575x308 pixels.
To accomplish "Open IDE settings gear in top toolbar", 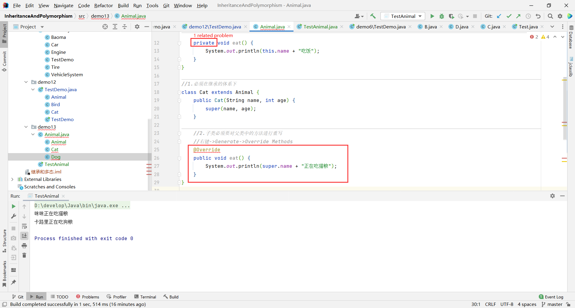I will point(560,16).
